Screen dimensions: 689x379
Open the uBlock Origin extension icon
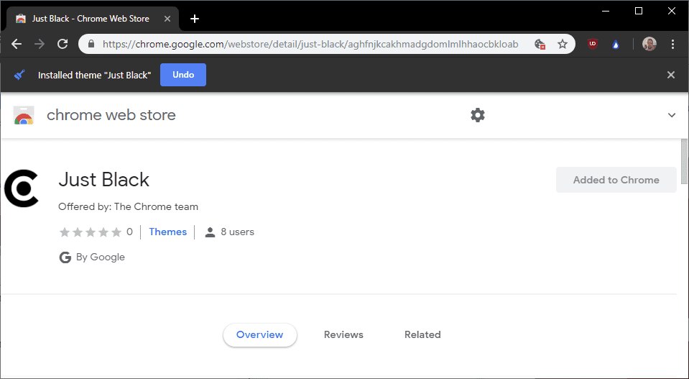(x=593, y=44)
